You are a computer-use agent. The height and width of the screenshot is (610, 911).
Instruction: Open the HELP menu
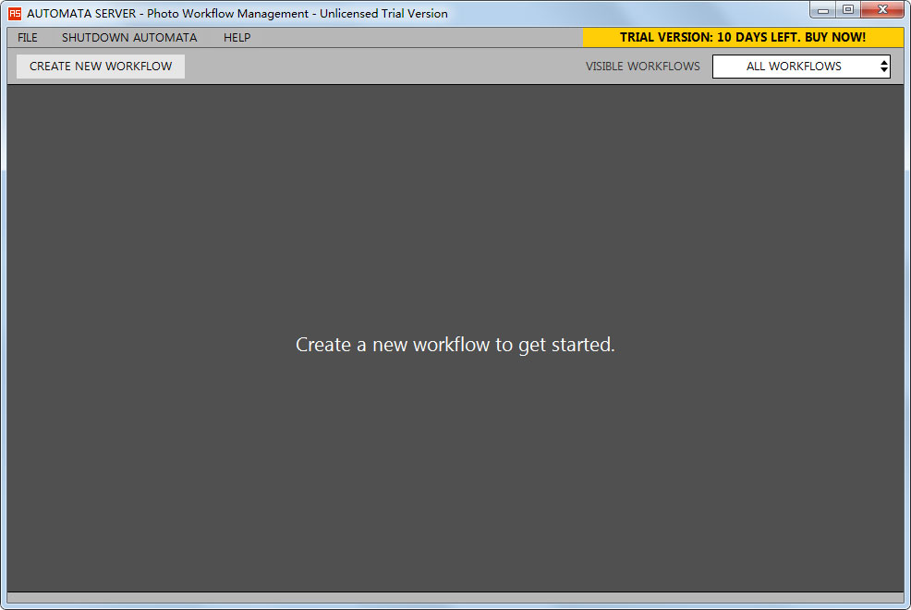click(237, 38)
